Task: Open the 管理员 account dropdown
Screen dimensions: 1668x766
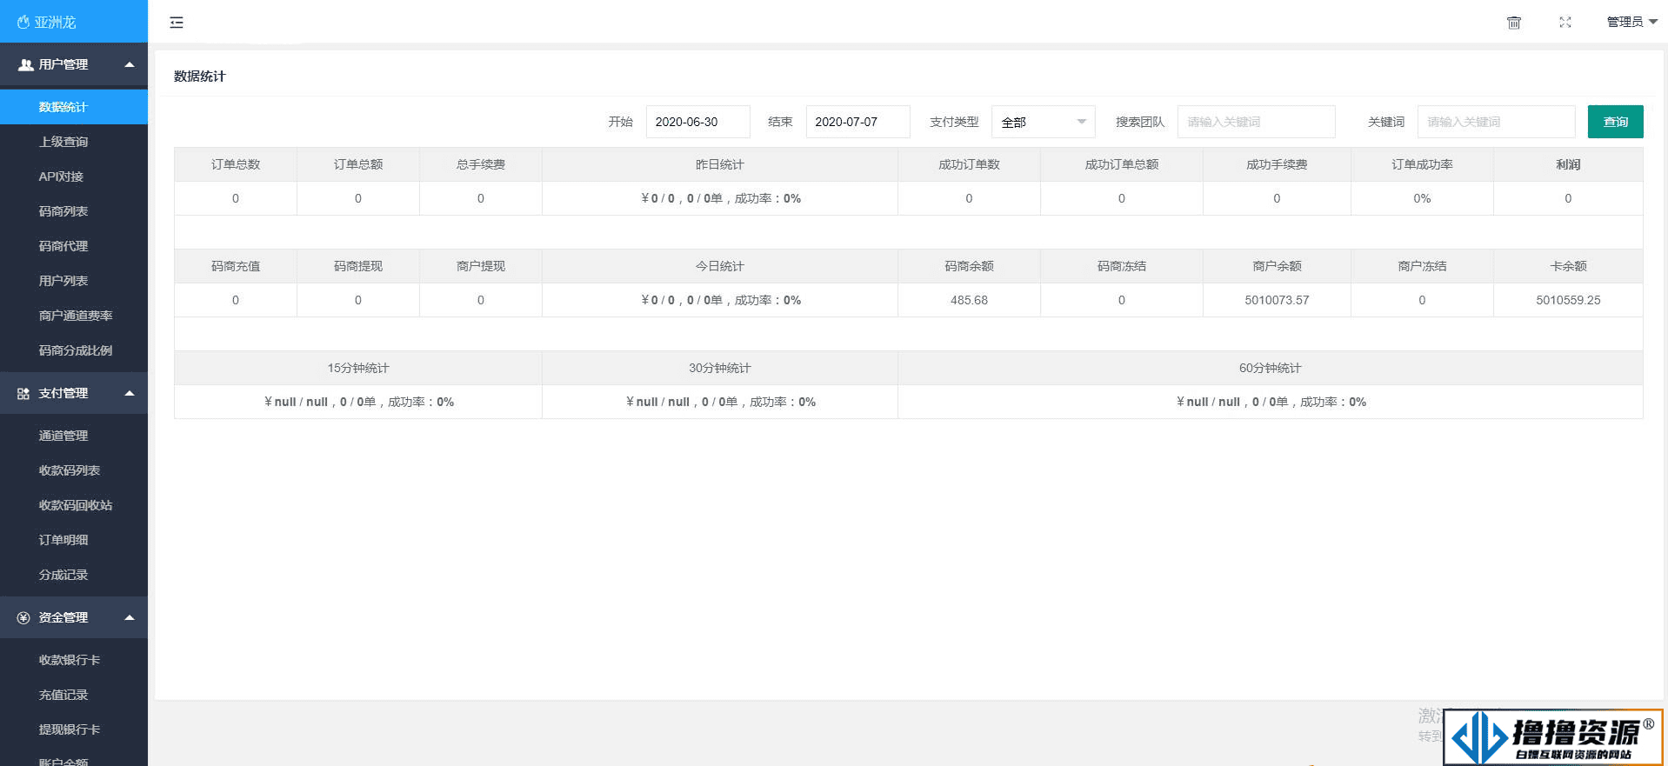Action: (x=1632, y=22)
